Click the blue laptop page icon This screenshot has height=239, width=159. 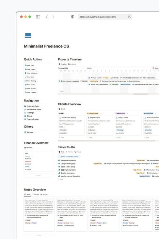click(28, 35)
